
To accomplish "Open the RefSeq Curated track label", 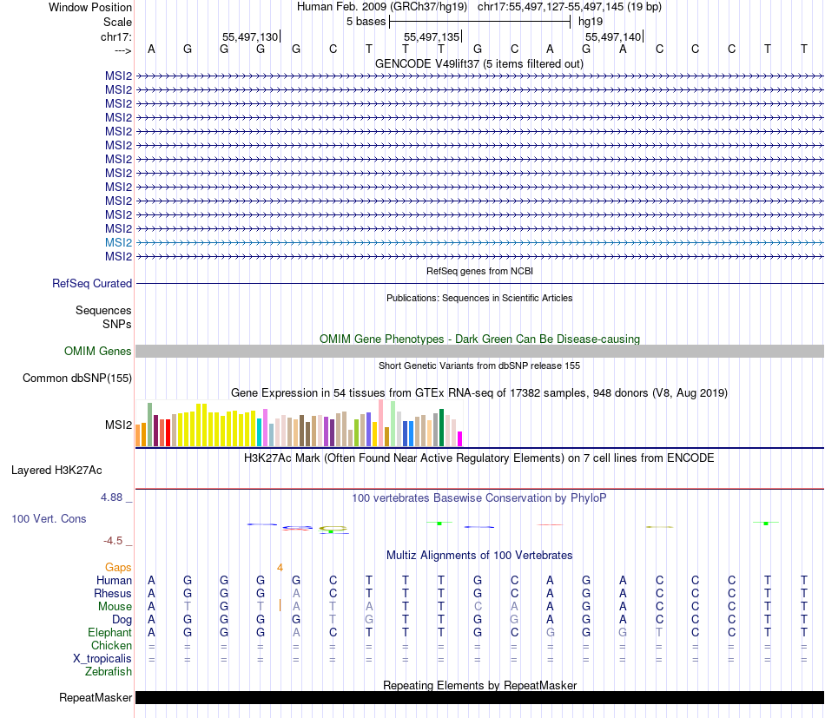I will pyautogui.click(x=92, y=284).
